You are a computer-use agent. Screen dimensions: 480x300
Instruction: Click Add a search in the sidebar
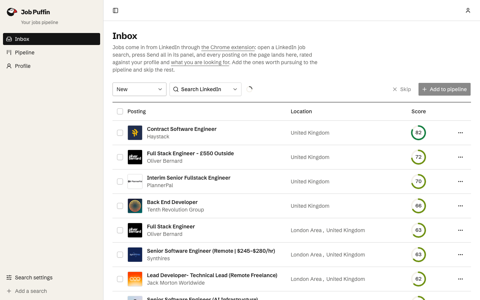(x=51, y=291)
